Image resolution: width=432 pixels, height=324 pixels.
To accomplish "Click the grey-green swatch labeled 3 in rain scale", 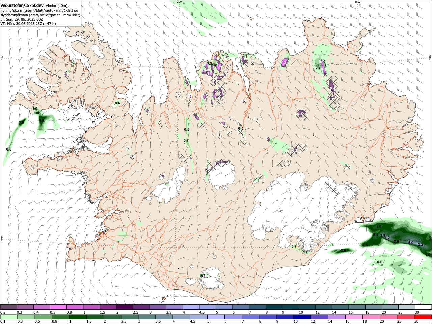I will pyautogui.click(x=147, y=317).
